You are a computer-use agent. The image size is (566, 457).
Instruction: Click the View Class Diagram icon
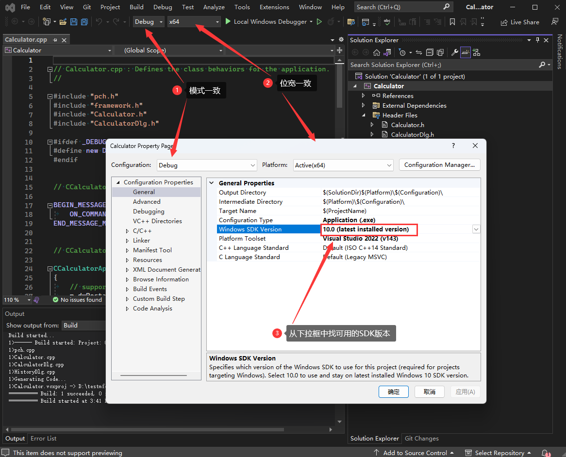(477, 53)
